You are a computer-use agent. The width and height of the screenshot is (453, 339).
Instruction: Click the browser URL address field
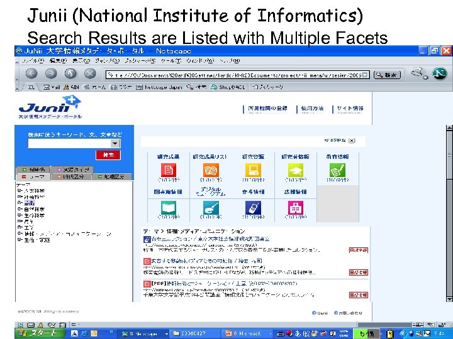tap(234, 75)
